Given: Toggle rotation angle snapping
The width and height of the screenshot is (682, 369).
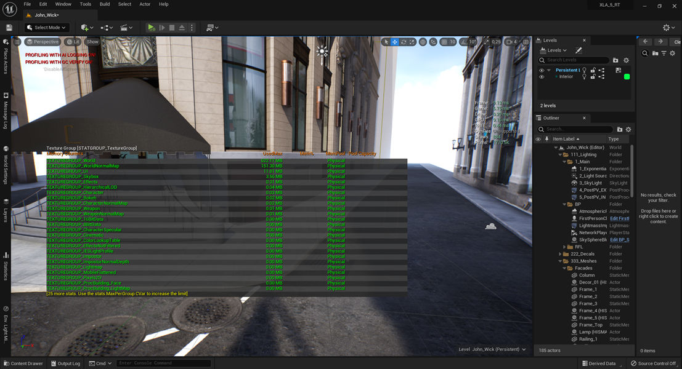Looking at the screenshot, I should pyautogui.click(x=464, y=42).
